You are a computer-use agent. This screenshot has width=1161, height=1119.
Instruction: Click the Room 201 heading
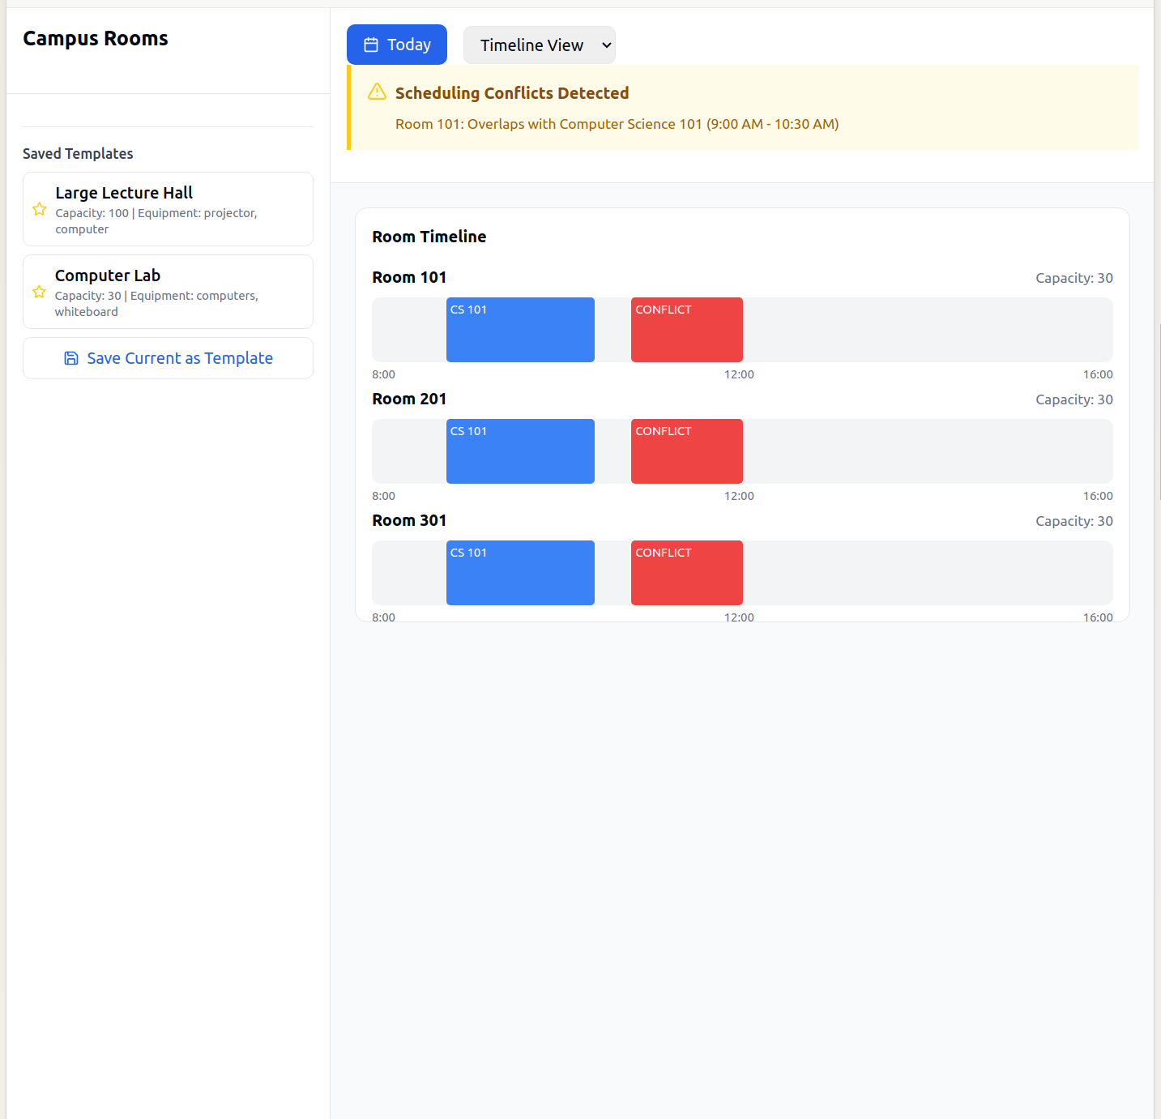409,399
